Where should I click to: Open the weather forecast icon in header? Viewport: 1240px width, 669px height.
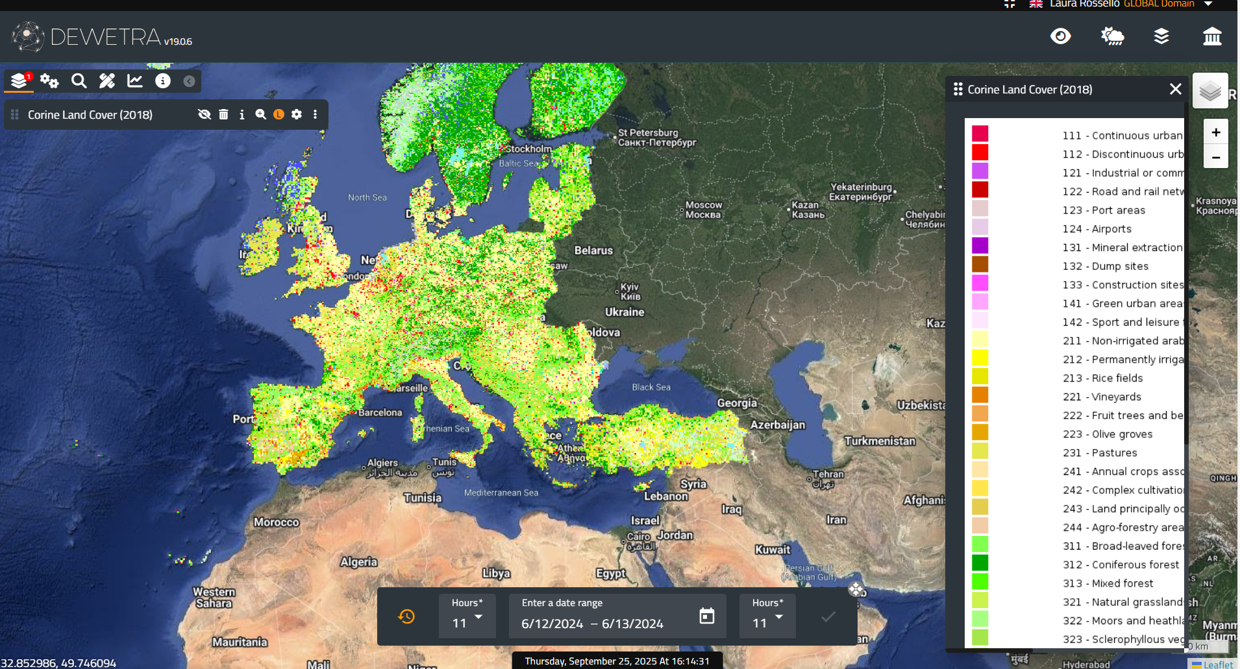[x=1112, y=36]
